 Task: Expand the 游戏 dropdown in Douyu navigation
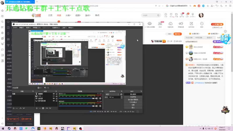click(88, 15)
